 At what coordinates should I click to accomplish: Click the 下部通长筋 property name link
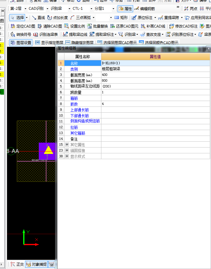pyautogui.click(x=80, y=116)
